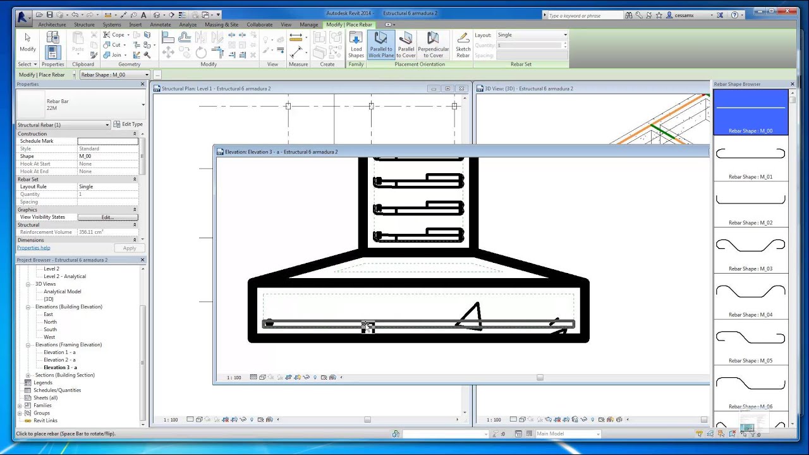Click the Paste clipboard icon
Image resolution: width=809 pixels, height=455 pixels.
[x=78, y=41]
